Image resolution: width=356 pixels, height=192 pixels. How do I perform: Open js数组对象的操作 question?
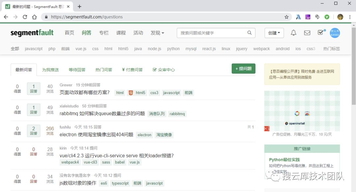tap(78, 183)
